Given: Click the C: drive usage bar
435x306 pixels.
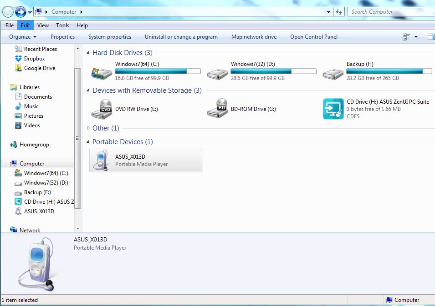Looking at the screenshot, I should tap(158, 71).
